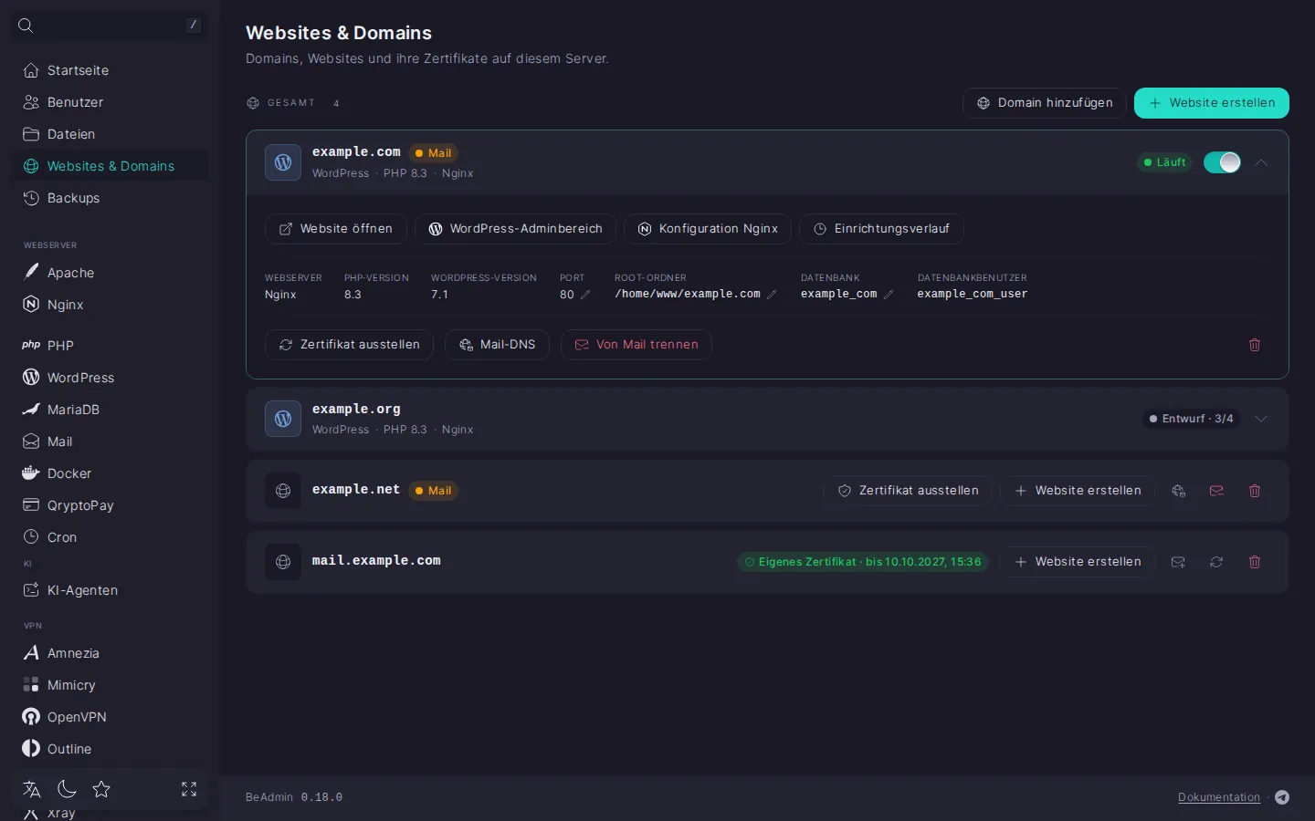This screenshot has height=821, width=1315.
Task: Click Website öffnen for example.com
Action: point(336,229)
